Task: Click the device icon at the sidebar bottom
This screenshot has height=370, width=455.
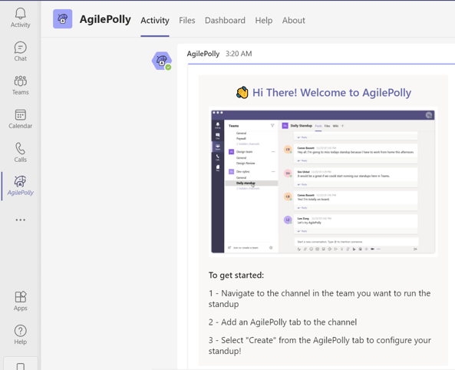Action: [21, 366]
